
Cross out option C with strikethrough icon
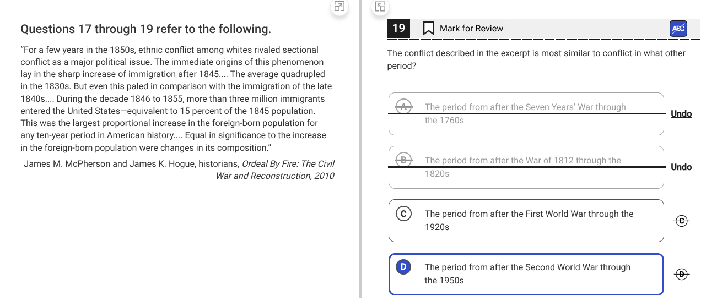[682, 221]
